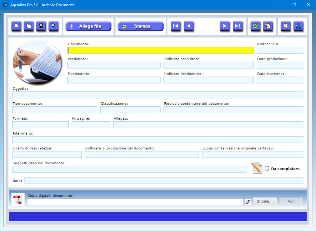Click the pencil and paper icon
Viewport: 316px width, 231px height.
[257, 168]
